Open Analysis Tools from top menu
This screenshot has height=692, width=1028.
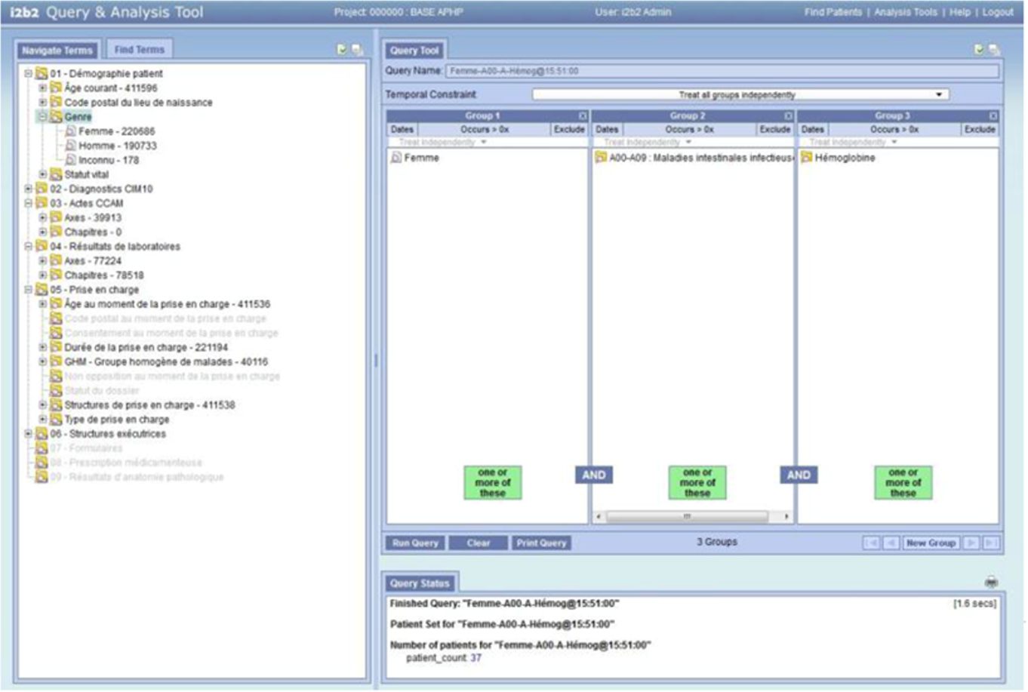pos(905,12)
